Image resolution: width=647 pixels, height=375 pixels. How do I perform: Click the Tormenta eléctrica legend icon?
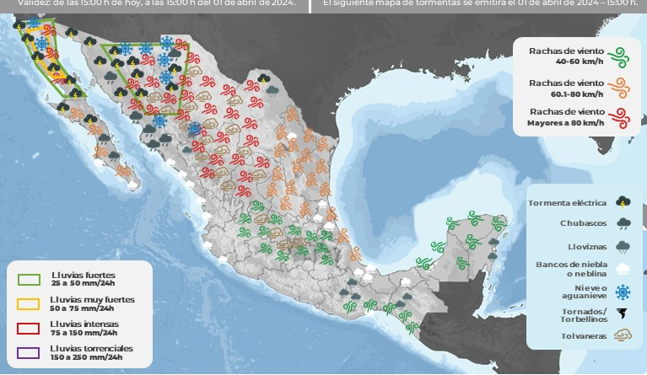click(x=623, y=202)
